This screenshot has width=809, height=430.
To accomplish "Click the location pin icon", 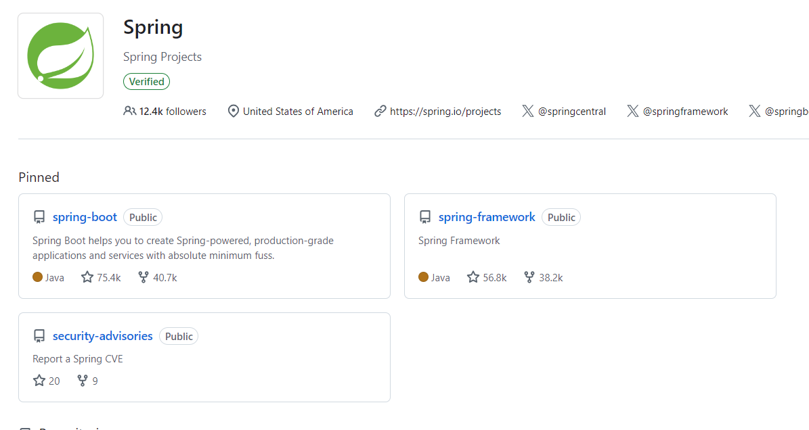I will [233, 112].
